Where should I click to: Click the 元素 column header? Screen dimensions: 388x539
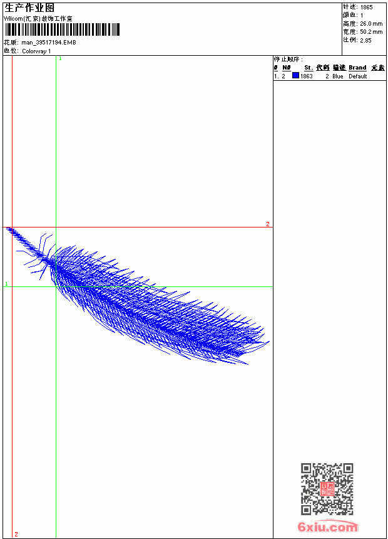[378, 68]
